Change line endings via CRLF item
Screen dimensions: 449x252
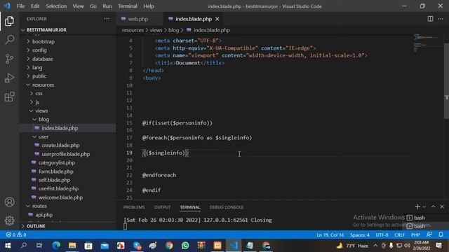tap(399, 235)
